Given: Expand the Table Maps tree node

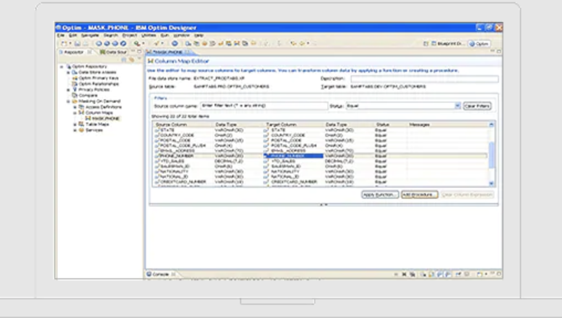Looking at the screenshot, I should click(75, 124).
